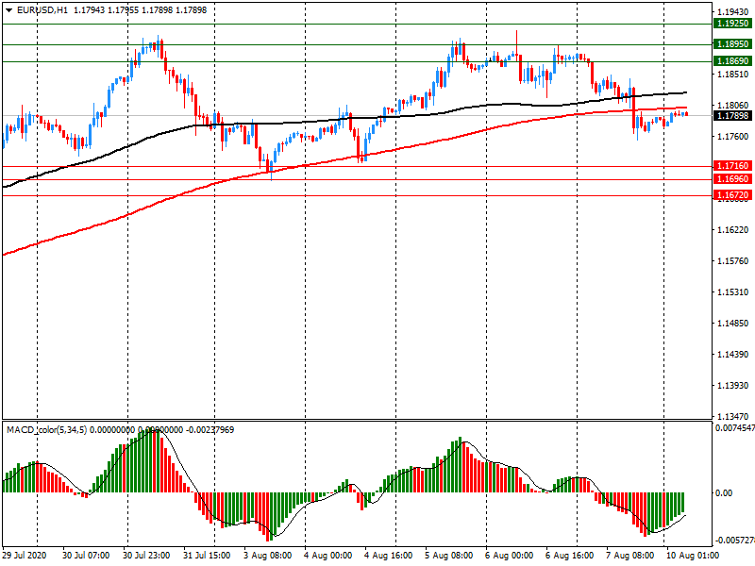
Task: Click the OHLC values 1.17943 1.17955 in chart header
Action: [x=107, y=10]
